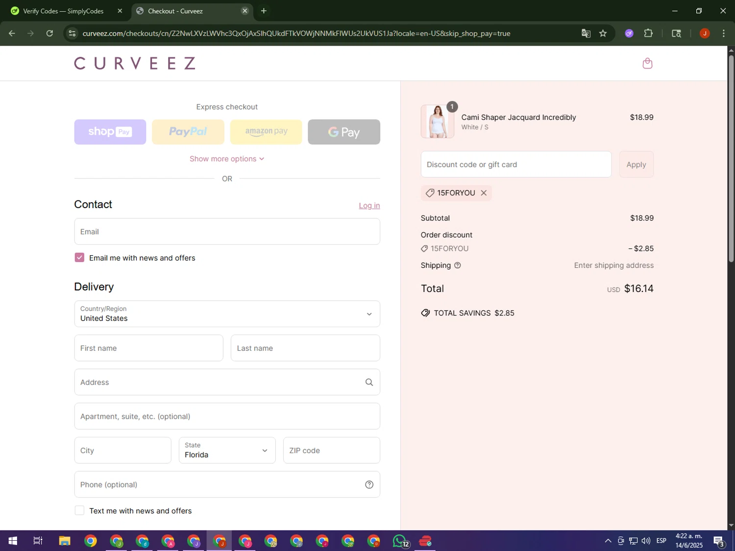
Task: Pay with Amazon Pay button
Action: 266,132
